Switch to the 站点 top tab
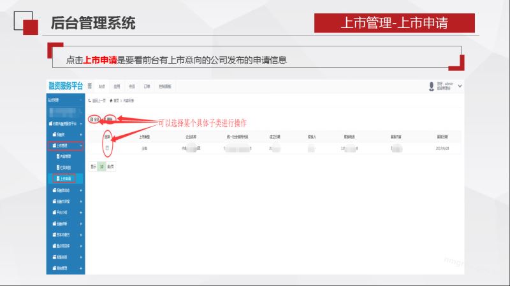The image size is (510, 286). (x=102, y=86)
